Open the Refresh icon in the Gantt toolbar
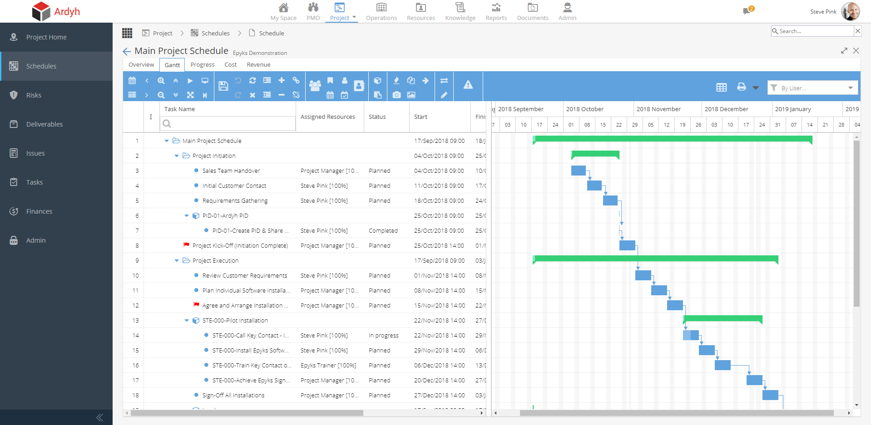The width and height of the screenshot is (871, 425). [252, 80]
